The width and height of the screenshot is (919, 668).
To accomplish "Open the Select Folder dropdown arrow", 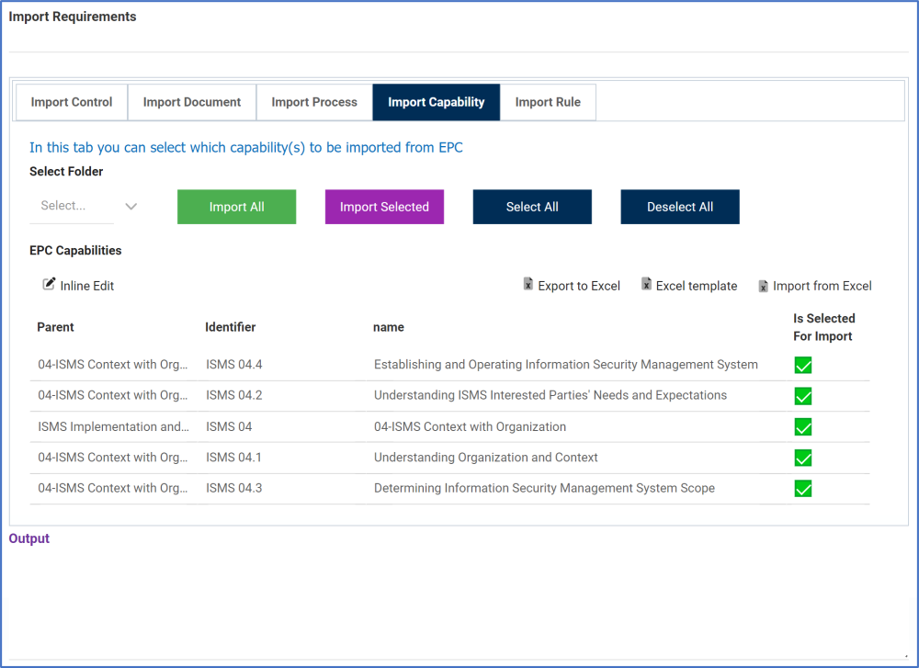I will point(130,206).
